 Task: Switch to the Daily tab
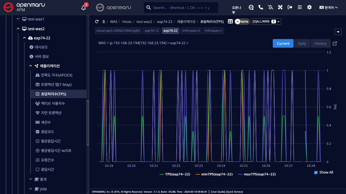302,43
